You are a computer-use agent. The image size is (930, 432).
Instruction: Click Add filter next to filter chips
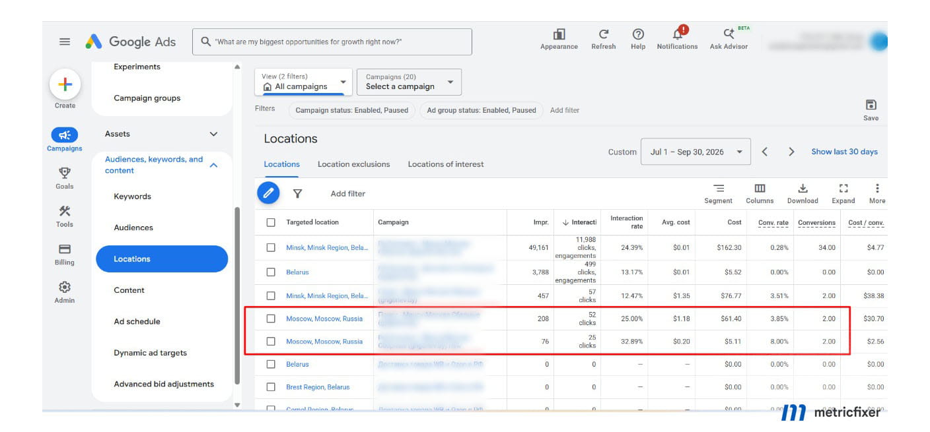[565, 110]
